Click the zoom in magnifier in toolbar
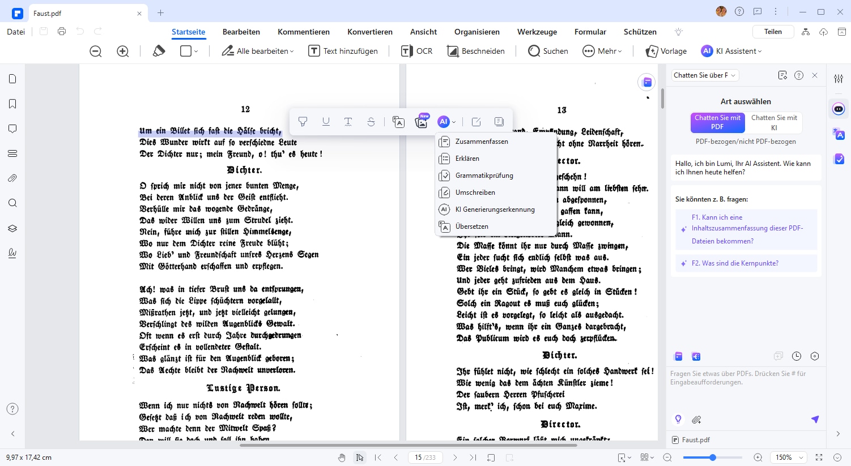 (123, 51)
